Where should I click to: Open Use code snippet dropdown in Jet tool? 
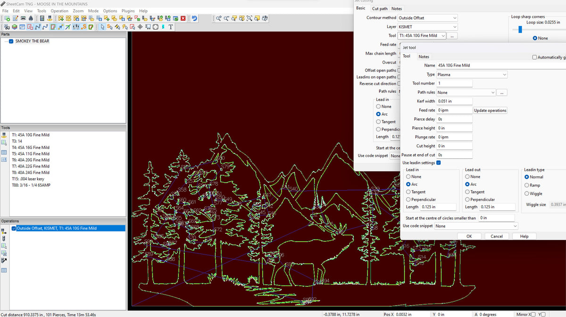point(476,226)
